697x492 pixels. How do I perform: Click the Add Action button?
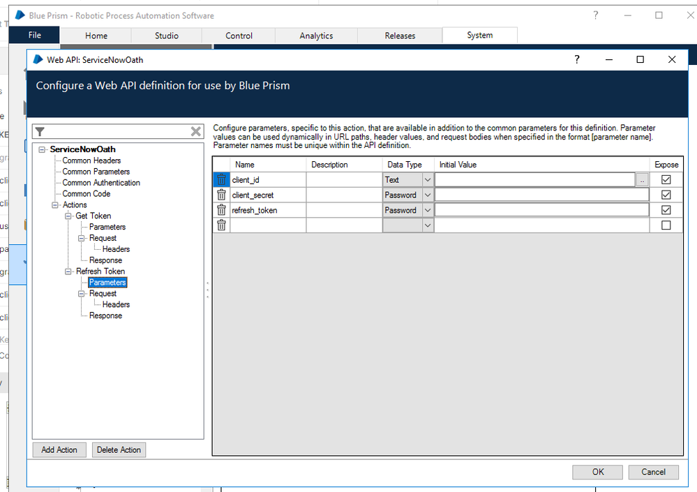coord(59,450)
